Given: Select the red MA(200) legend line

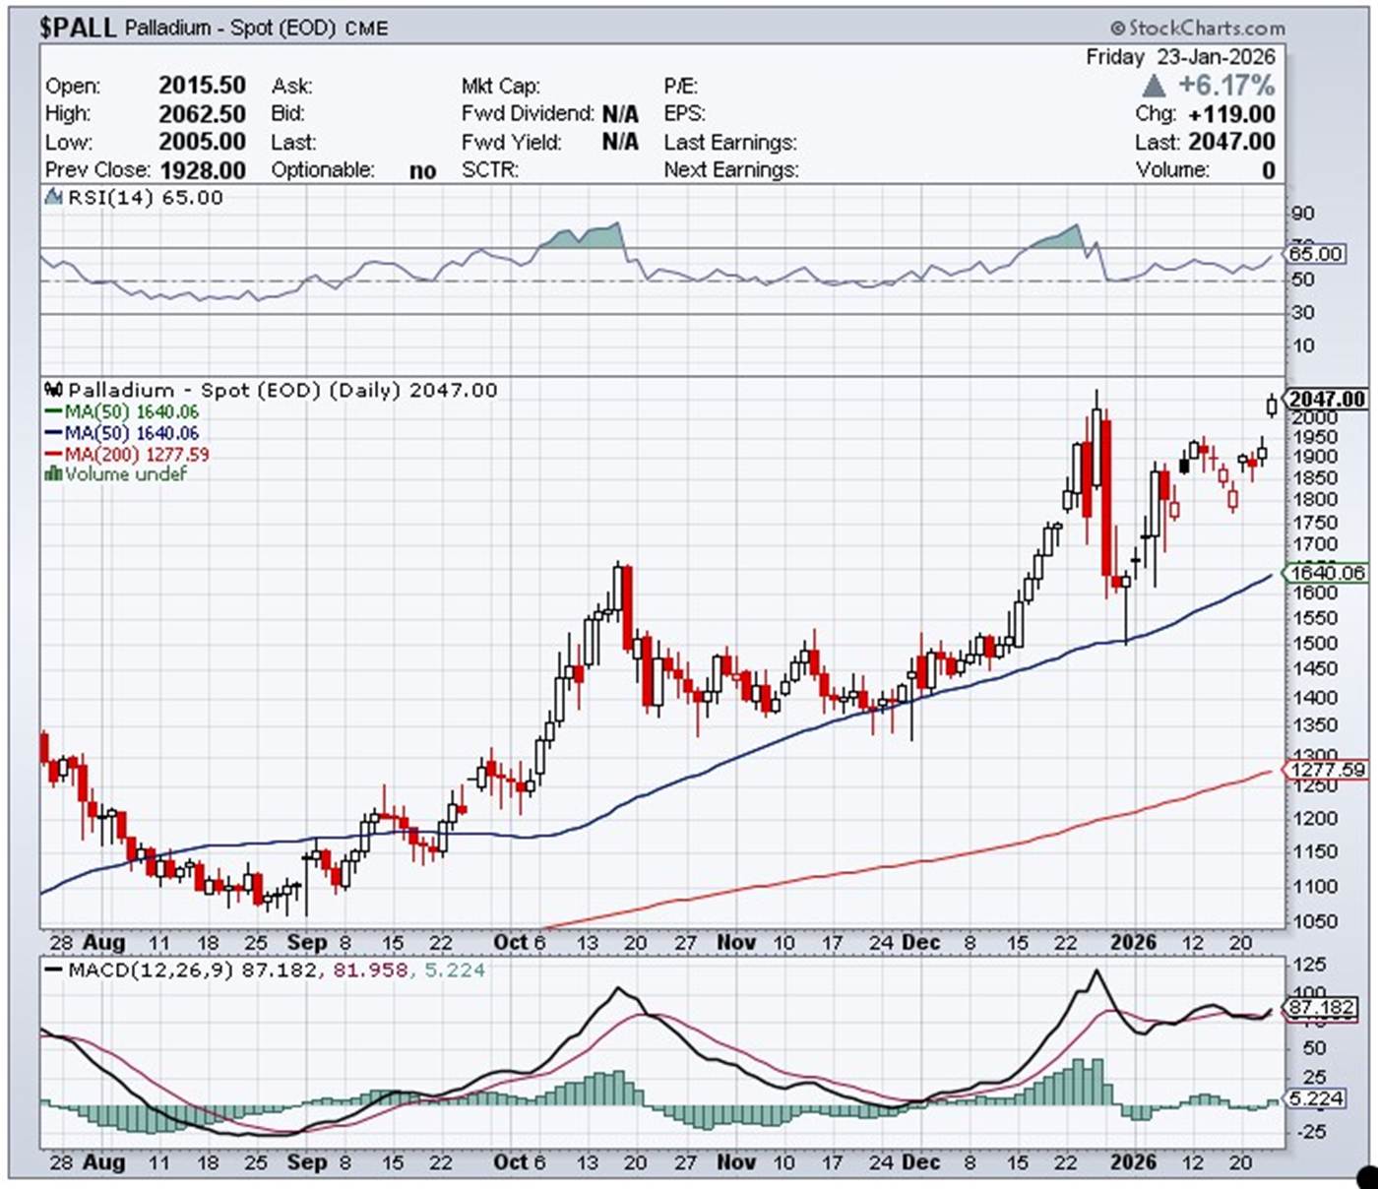Looking at the screenshot, I should click(54, 455).
